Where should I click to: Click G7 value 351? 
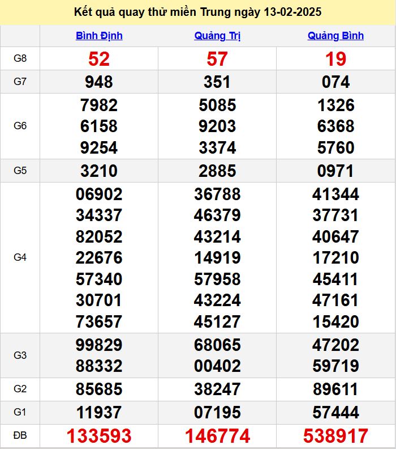tap(217, 82)
